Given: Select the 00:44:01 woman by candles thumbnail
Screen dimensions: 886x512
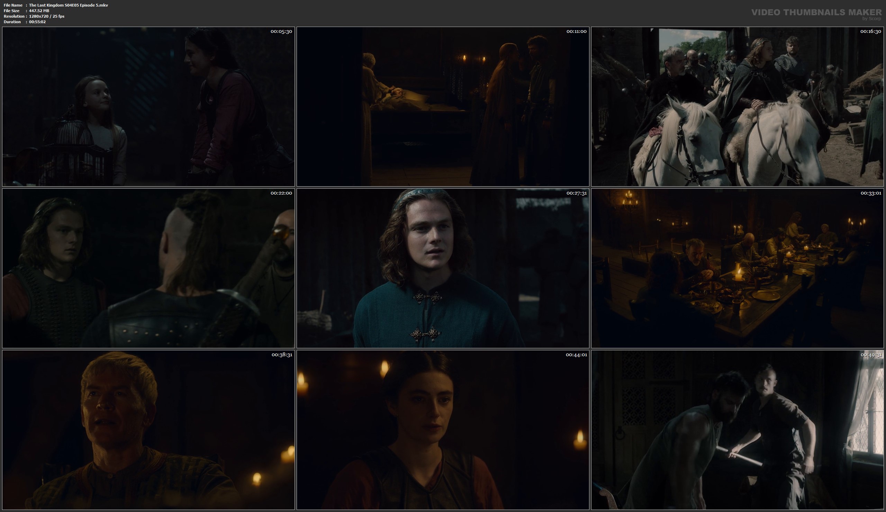Looking at the screenshot, I should pyautogui.click(x=443, y=430).
